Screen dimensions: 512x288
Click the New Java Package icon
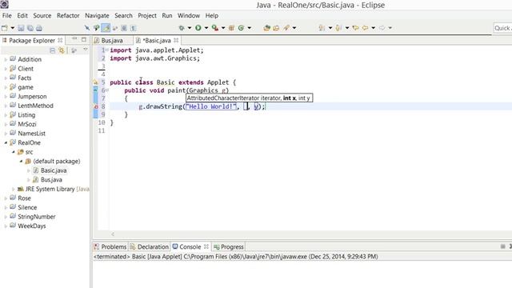[231, 28]
